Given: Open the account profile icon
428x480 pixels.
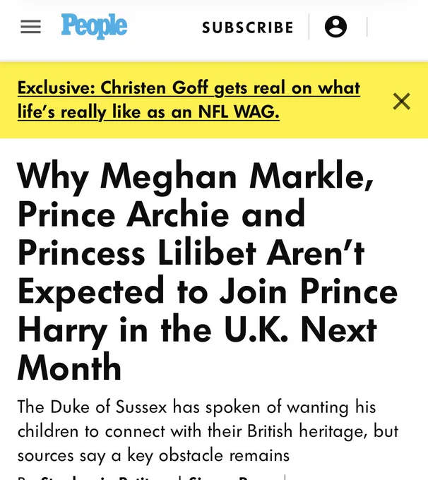Looking at the screenshot, I should (335, 27).
